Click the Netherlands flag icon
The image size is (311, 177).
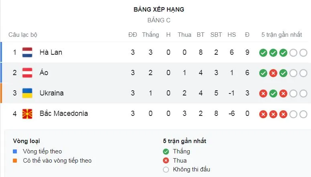coord(27,52)
